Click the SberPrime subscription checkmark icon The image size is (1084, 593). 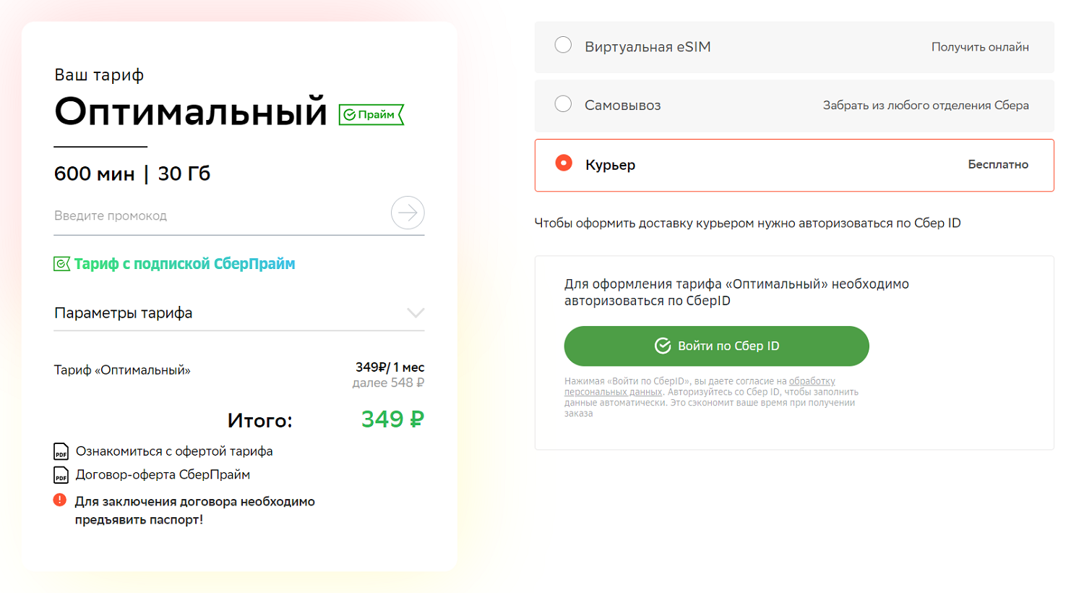[x=62, y=264]
